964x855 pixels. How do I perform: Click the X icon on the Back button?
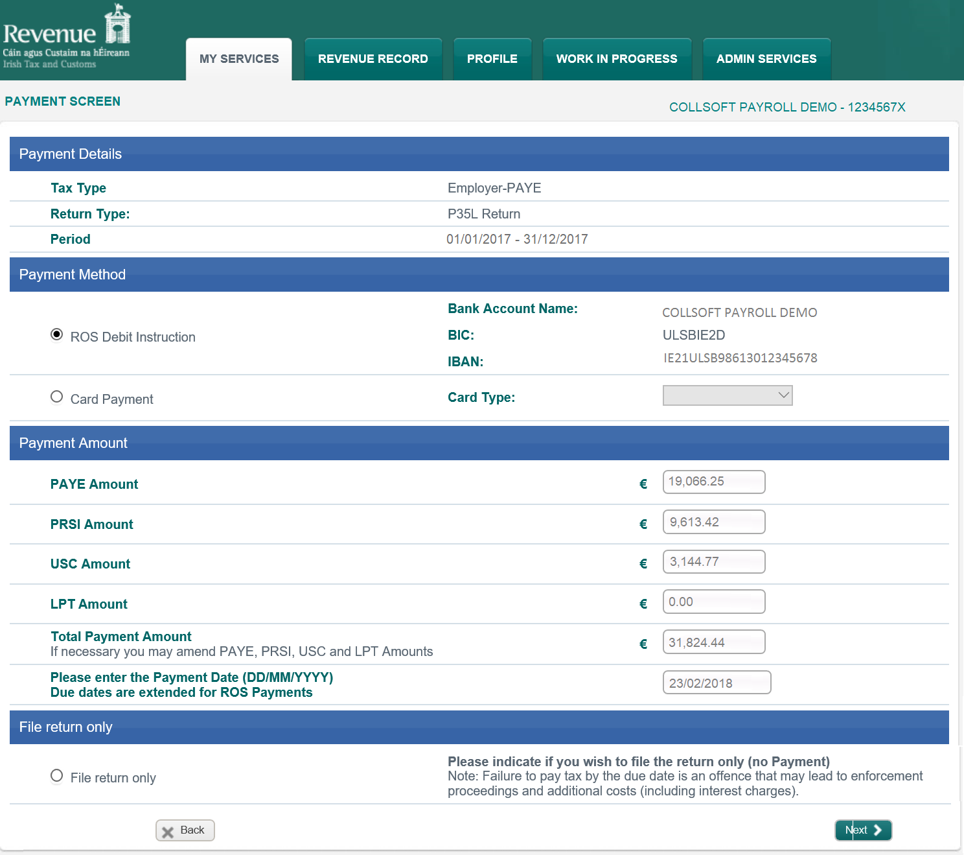168,832
